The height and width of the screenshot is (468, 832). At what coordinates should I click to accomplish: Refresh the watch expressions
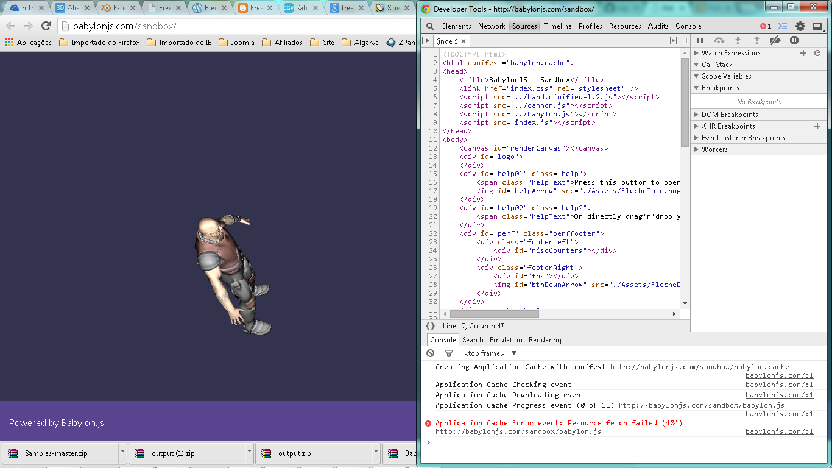coord(817,53)
